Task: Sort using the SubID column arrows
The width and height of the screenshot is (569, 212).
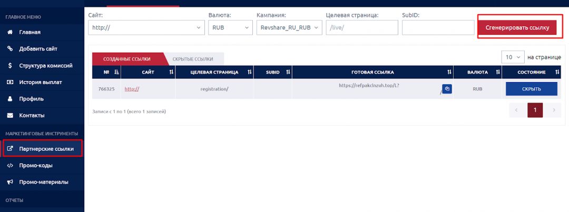Action: coord(288,72)
